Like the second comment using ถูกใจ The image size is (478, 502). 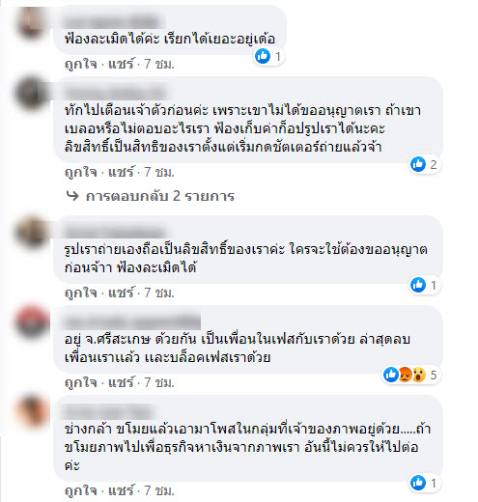click(80, 172)
